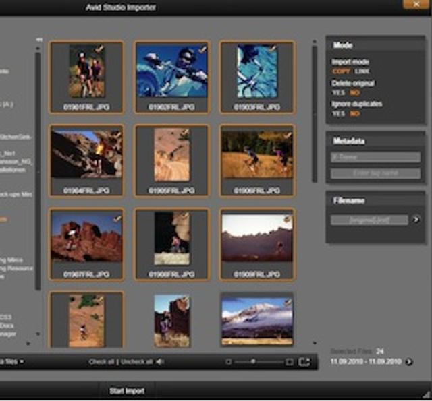
Task: Click the Uncheck all link
Action: (x=136, y=362)
